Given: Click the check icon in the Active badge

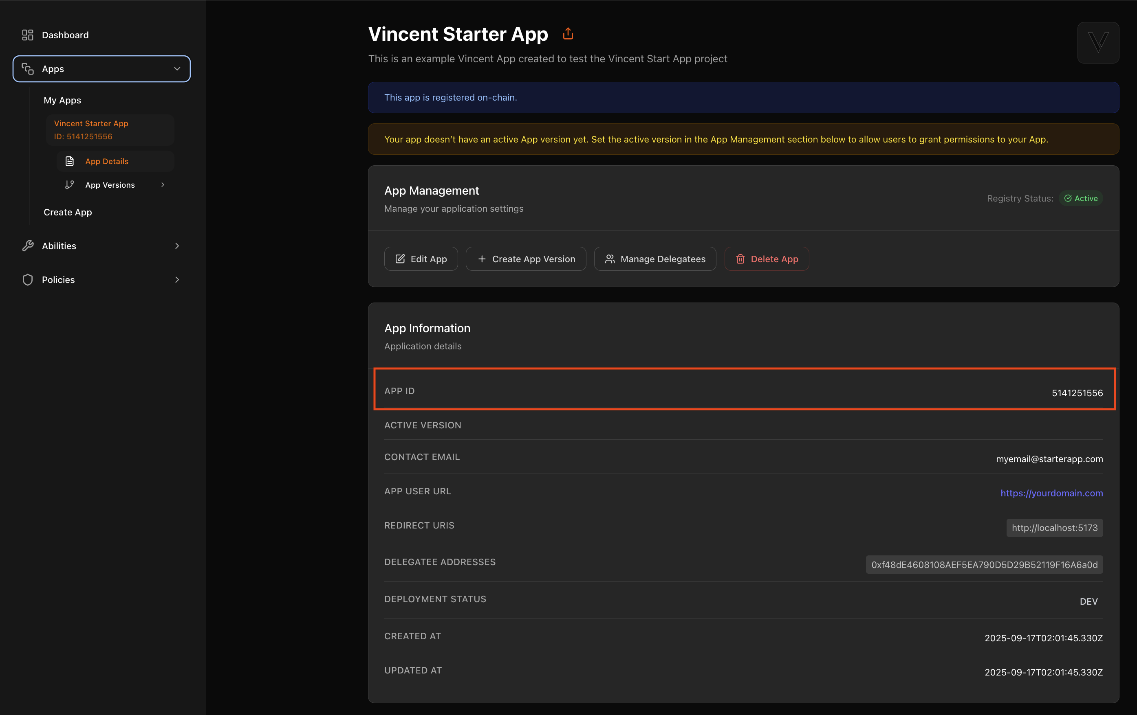Looking at the screenshot, I should pyautogui.click(x=1068, y=199).
